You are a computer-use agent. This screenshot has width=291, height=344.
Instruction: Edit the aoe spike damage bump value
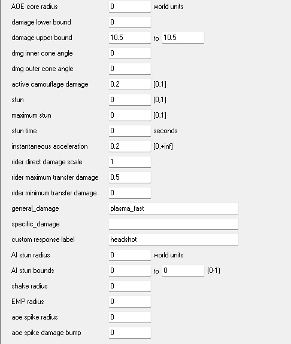(130, 333)
